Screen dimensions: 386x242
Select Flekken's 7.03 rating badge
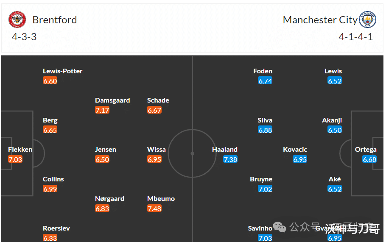click(x=15, y=159)
